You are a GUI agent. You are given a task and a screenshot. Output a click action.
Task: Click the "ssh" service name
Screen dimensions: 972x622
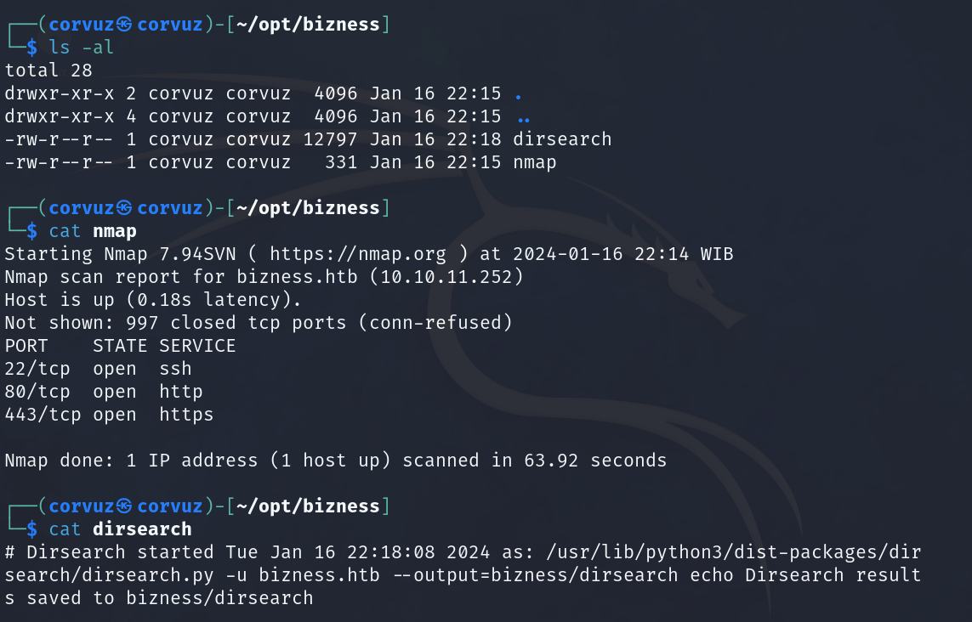pos(175,369)
